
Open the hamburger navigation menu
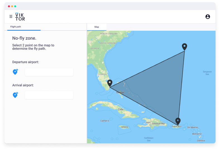point(11,17)
